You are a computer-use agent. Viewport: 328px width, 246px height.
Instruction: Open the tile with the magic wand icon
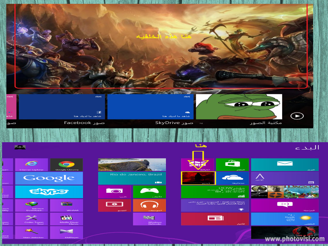32,233
